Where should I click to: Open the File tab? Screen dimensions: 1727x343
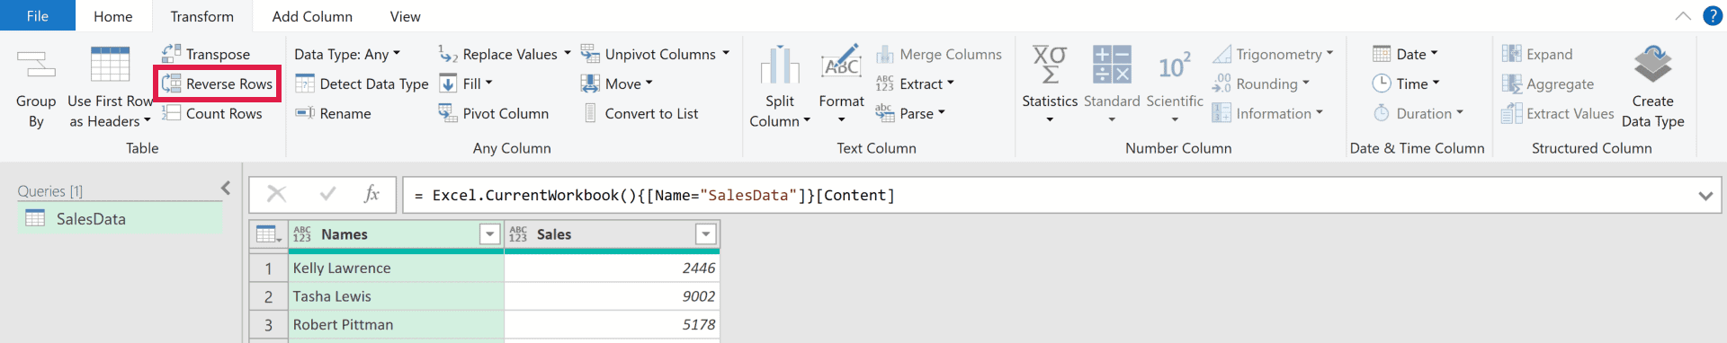(38, 16)
